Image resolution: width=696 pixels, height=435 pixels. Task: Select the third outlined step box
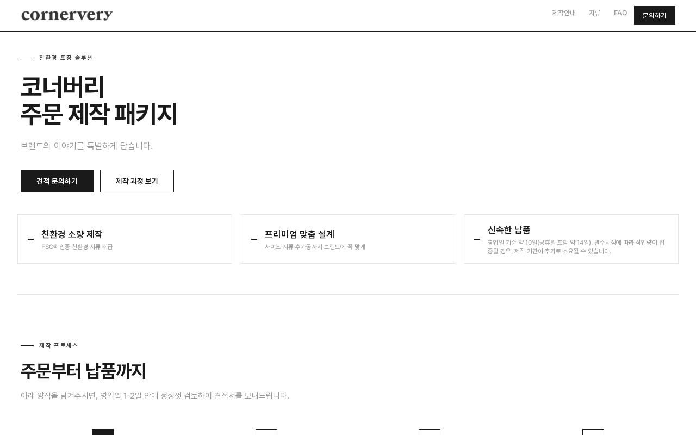coord(430,432)
